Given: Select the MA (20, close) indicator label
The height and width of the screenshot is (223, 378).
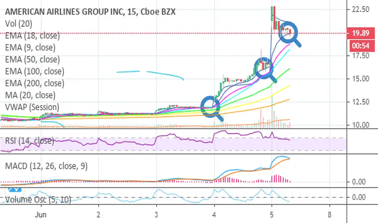Looking at the screenshot, I should (x=30, y=95).
